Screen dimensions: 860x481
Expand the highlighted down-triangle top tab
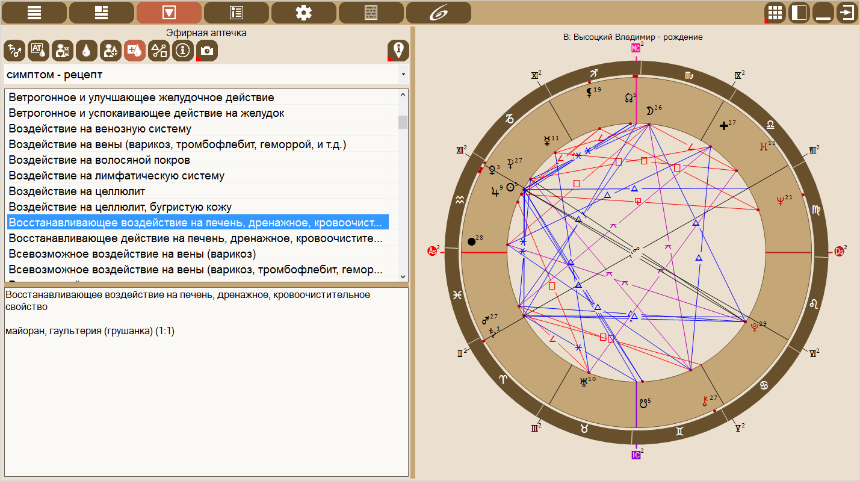pos(169,13)
